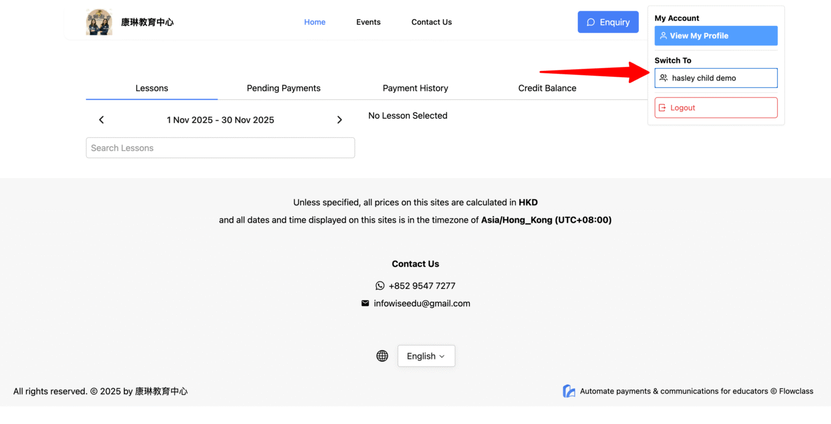Select the Credit Balance tab
Screen dimensions: 831x424
[x=547, y=88]
